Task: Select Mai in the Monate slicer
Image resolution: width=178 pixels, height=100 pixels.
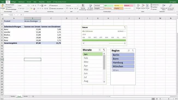Action: pyautogui.click(x=92, y=70)
